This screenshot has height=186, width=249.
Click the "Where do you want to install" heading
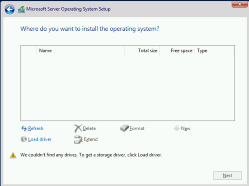tap(90, 29)
